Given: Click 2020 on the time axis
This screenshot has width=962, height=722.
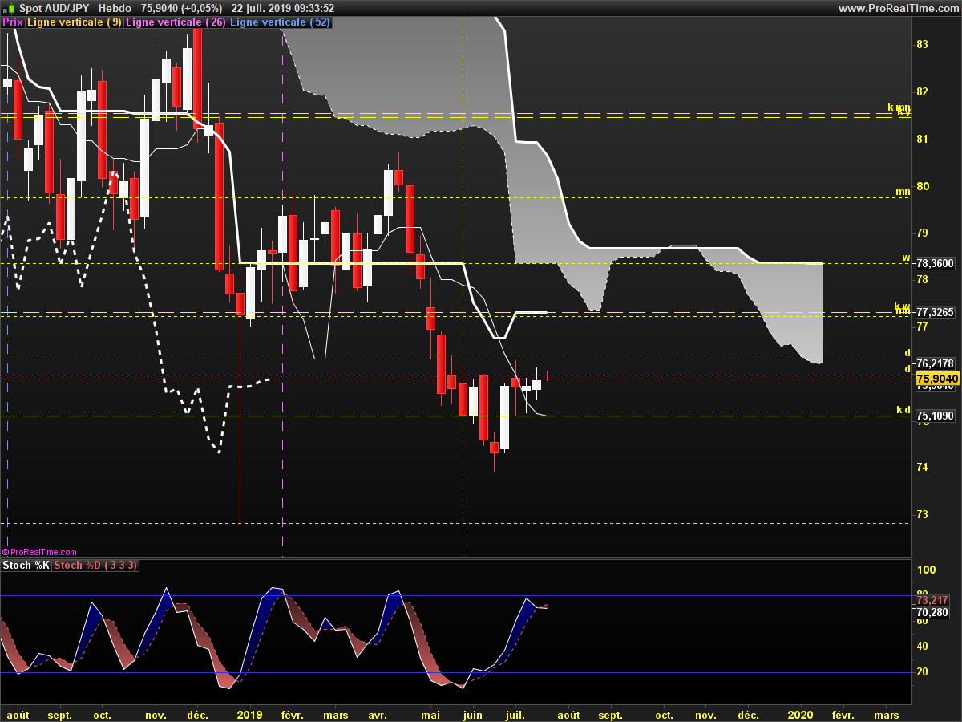Looking at the screenshot, I should point(801,714).
